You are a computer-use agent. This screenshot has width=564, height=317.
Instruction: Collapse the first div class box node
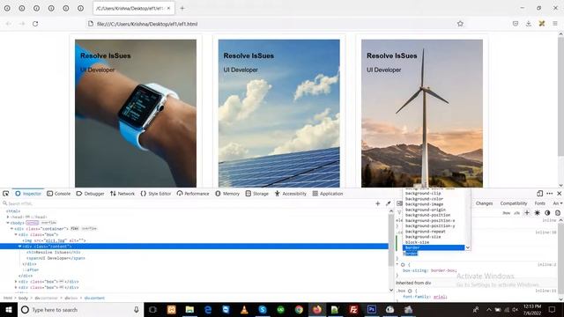[16, 234]
